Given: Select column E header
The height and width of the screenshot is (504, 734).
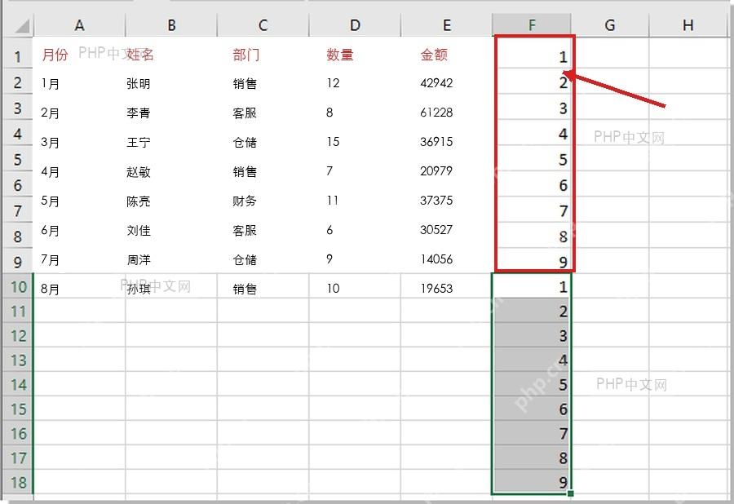Looking at the screenshot, I should coord(447,25).
